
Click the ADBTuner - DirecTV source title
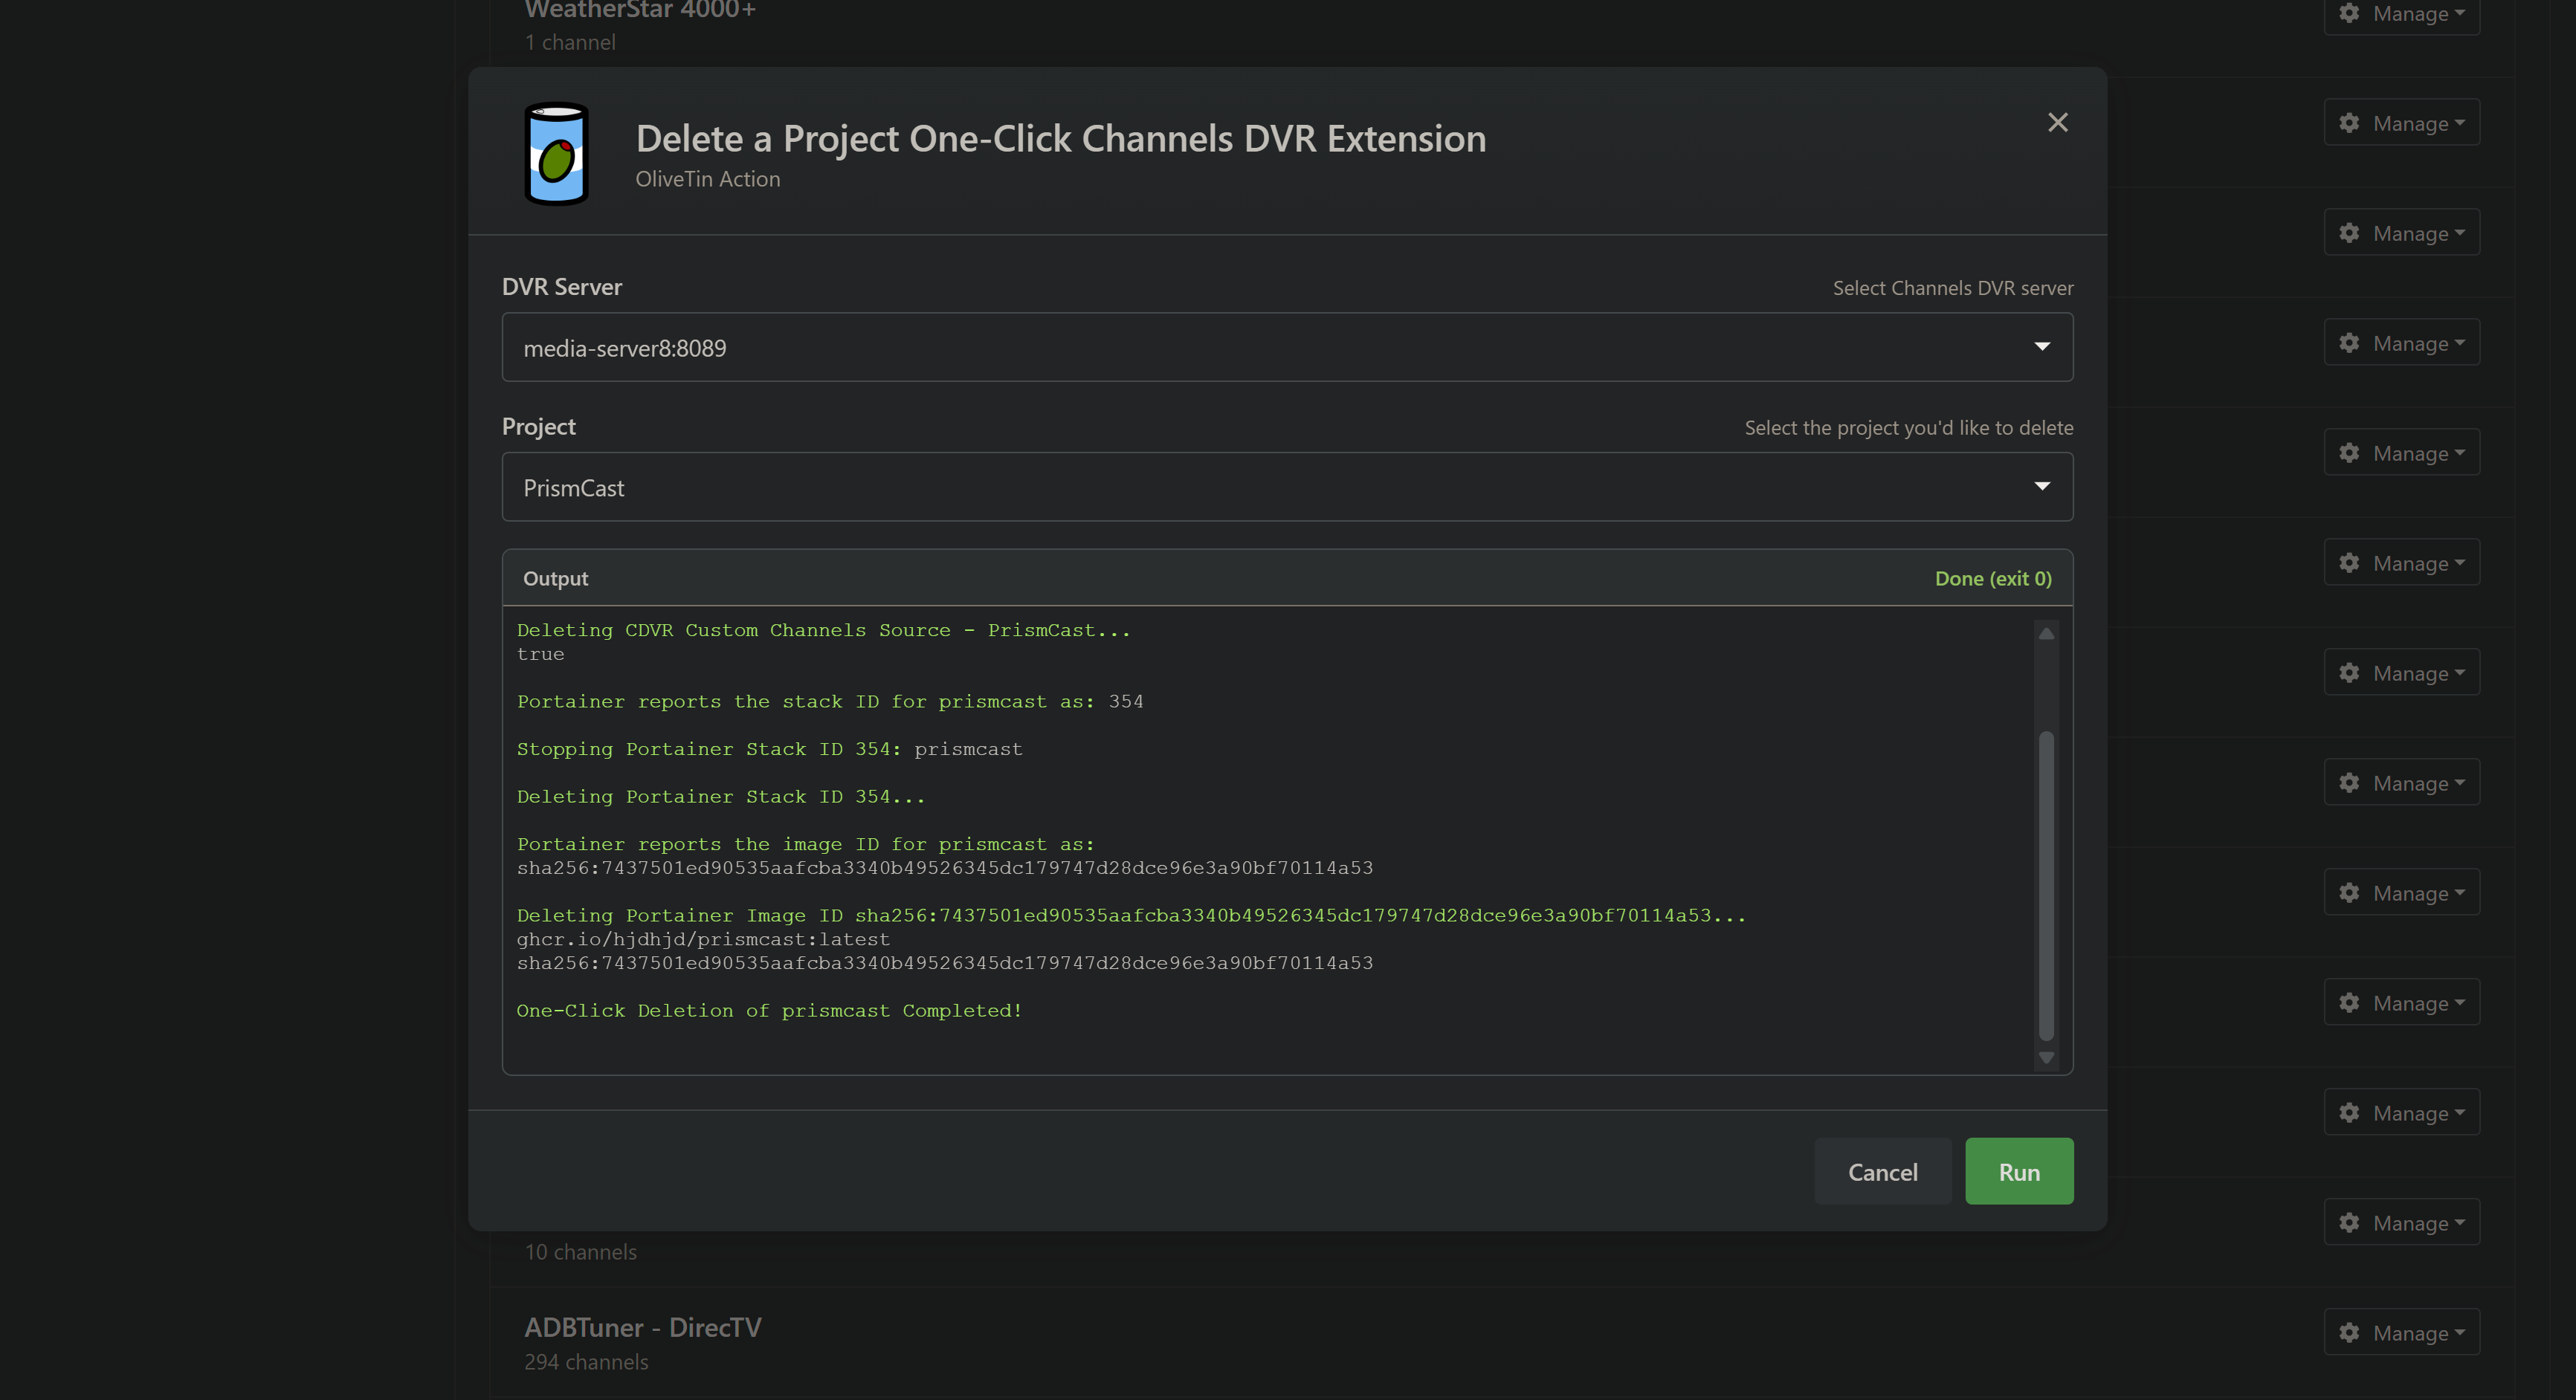tap(642, 1327)
